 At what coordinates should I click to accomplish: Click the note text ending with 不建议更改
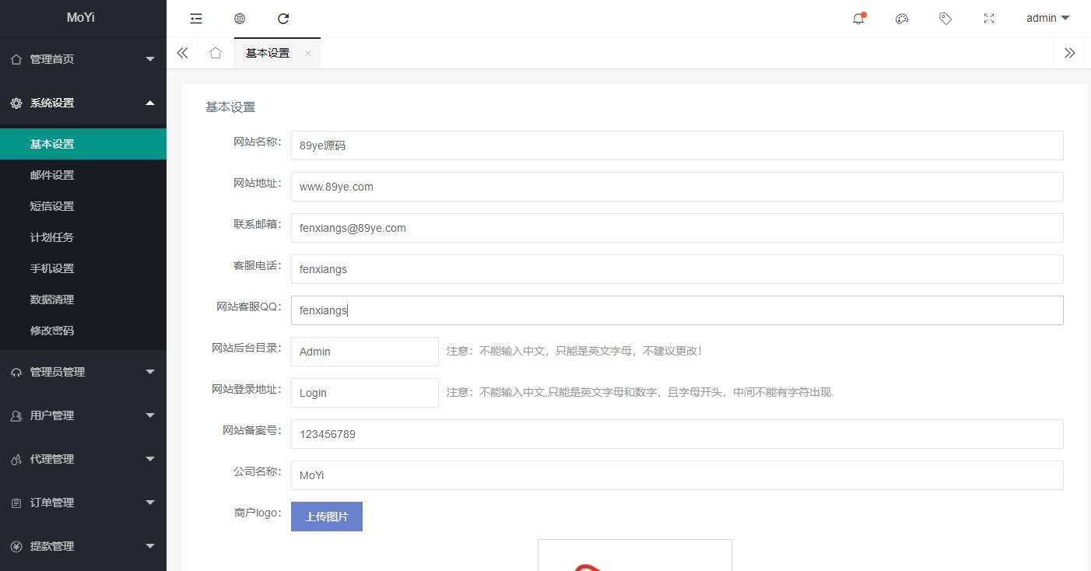[x=574, y=351]
